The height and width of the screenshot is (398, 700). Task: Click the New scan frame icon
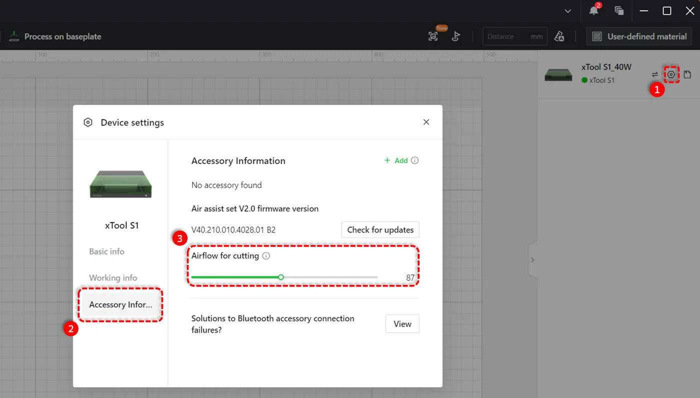point(433,36)
